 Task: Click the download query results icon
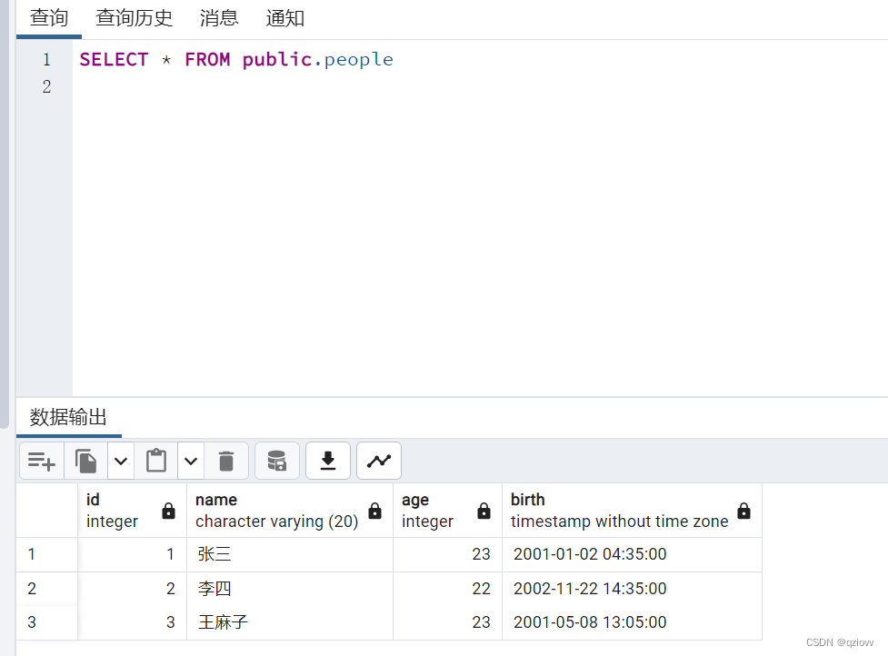[327, 461]
